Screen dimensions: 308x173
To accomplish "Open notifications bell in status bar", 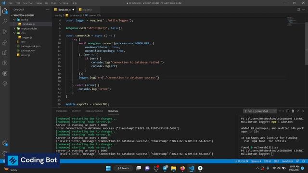I will [x=304, y=161].
